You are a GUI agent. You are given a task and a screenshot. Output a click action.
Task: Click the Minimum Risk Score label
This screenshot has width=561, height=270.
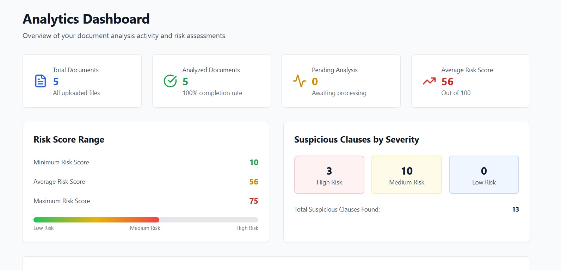pyautogui.click(x=61, y=162)
